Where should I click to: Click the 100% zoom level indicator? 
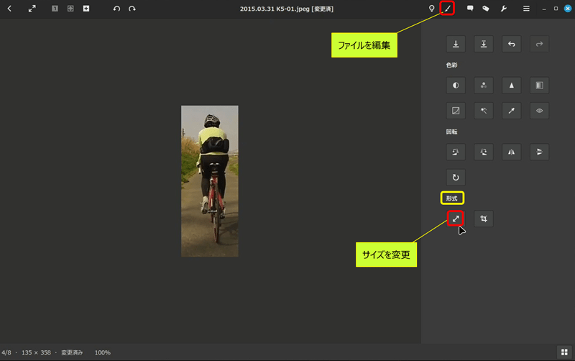(103, 352)
